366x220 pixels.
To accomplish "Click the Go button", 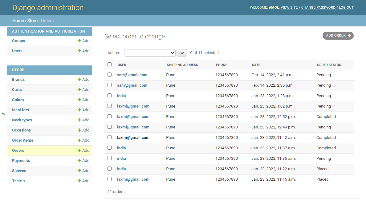I will [x=181, y=53].
